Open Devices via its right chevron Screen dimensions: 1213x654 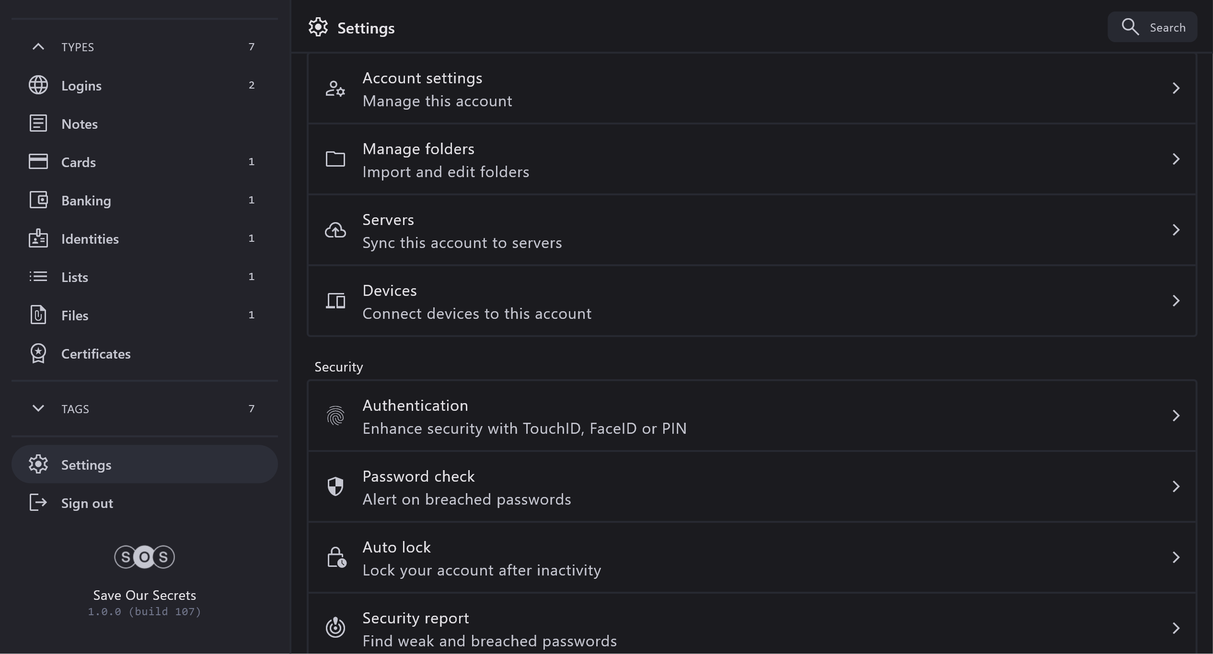pos(1176,301)
